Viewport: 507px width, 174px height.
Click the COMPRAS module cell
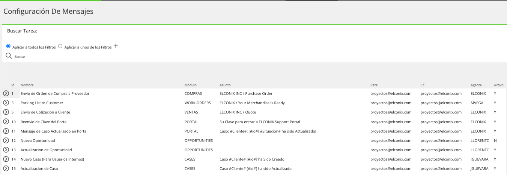tap(193, 93)
